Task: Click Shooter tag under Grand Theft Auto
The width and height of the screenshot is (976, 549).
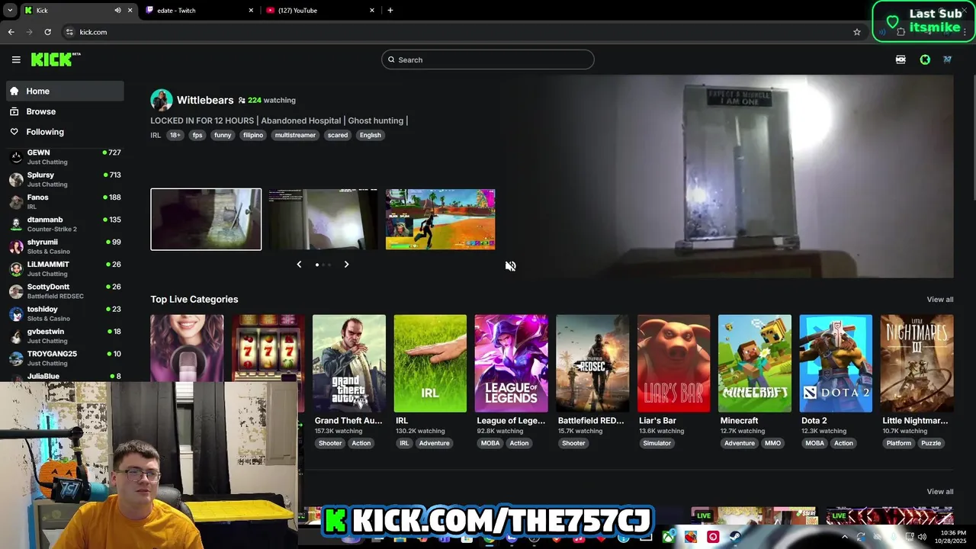Action: point(330,443)
